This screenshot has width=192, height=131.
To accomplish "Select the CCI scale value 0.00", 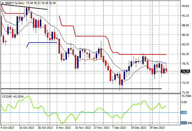I will [x=184, y=102].
